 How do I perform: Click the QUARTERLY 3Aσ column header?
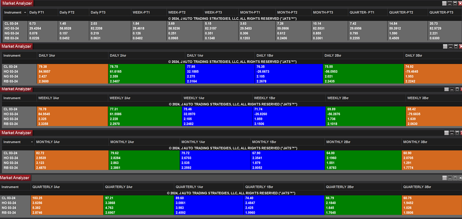click(x=67, y=187)
